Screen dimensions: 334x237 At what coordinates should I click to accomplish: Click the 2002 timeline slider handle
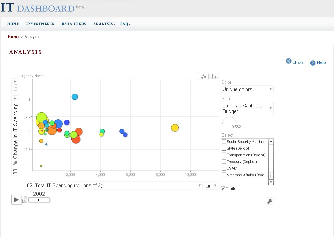[x=39, y=200]
